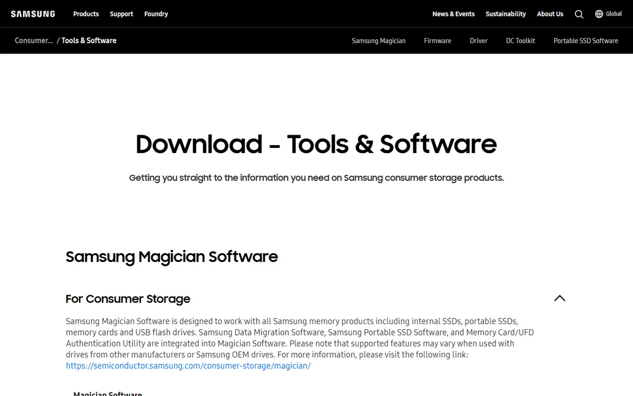Click the For Consumer Storage heading
Viewport: 633px width, 396px height.
tap(128, 299)
